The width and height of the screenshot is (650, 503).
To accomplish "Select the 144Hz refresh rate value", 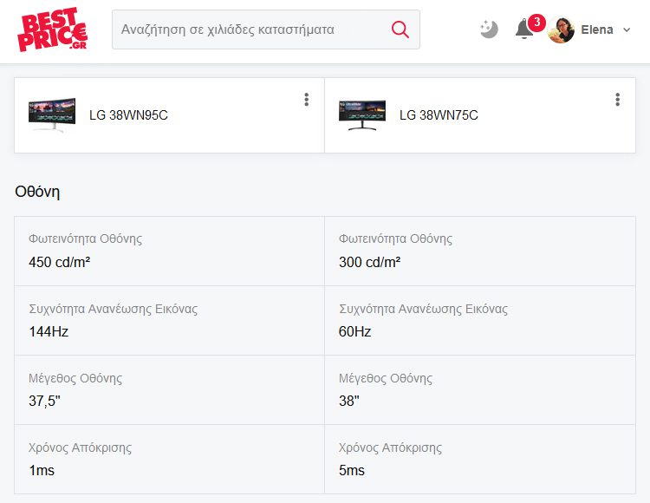I will [49, 332].
